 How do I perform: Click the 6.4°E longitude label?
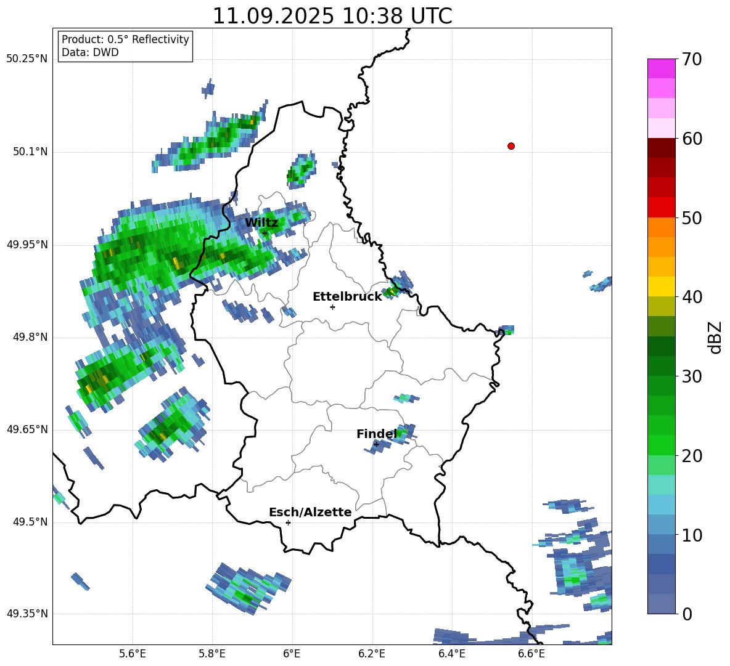point(451,654)
